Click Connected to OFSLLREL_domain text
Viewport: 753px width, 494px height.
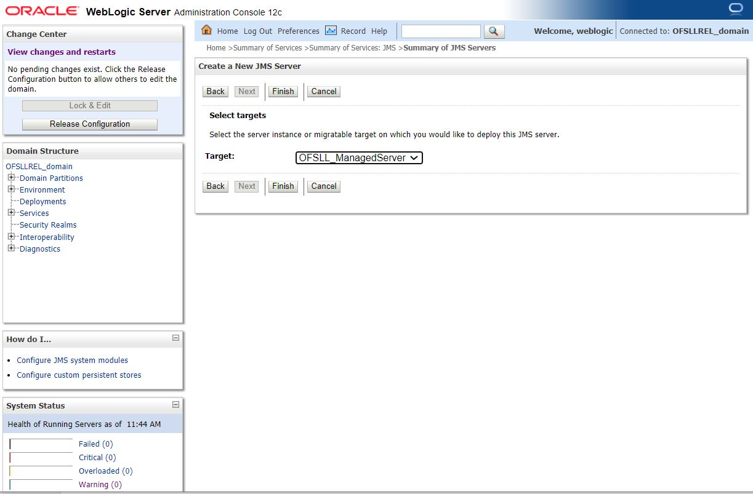click(x=684, y=31)
